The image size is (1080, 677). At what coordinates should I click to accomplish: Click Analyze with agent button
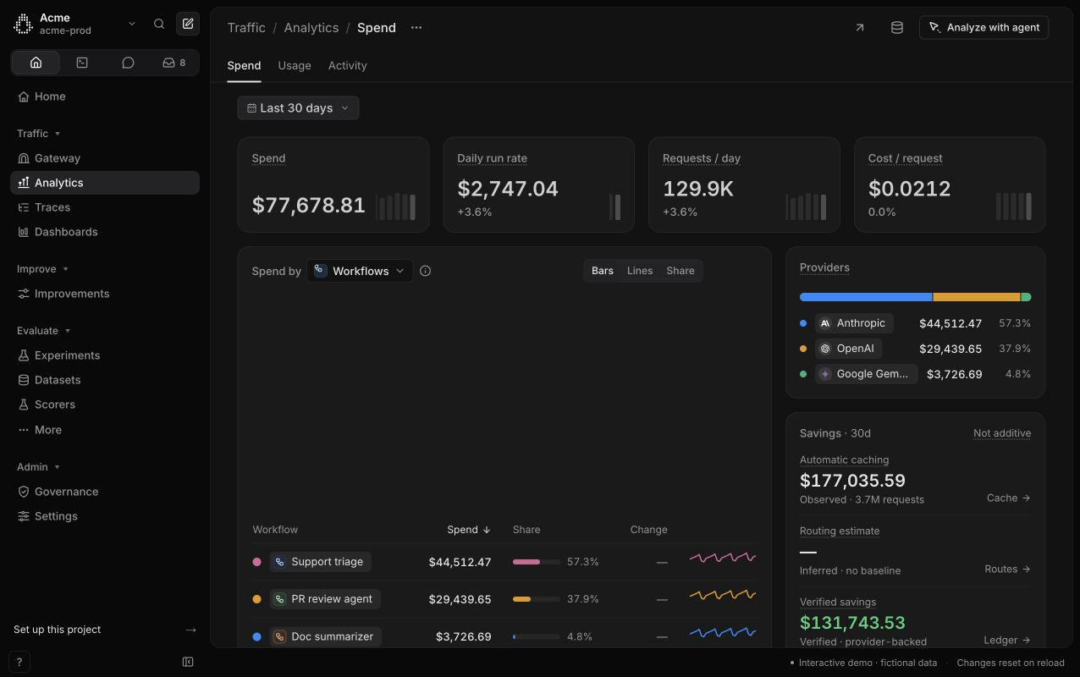[x=984, y=27]
